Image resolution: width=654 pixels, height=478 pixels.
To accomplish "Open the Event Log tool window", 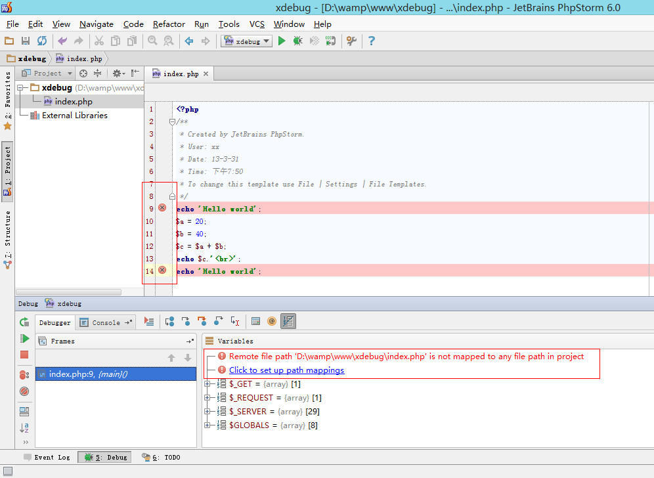I will point(47,458).
